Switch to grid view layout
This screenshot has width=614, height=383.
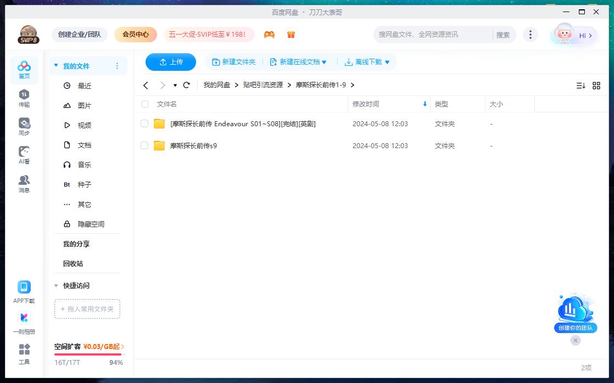coord(596,86)
